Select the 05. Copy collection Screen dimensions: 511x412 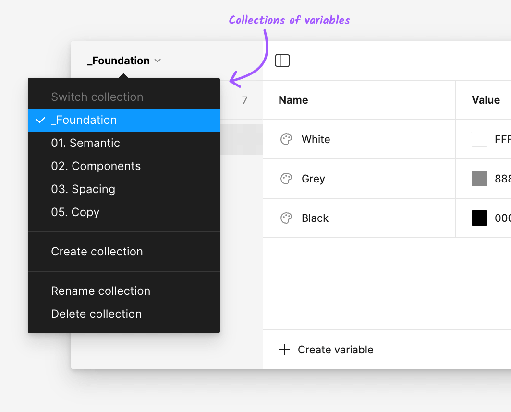pyautogui.click(x=75, y=212)
